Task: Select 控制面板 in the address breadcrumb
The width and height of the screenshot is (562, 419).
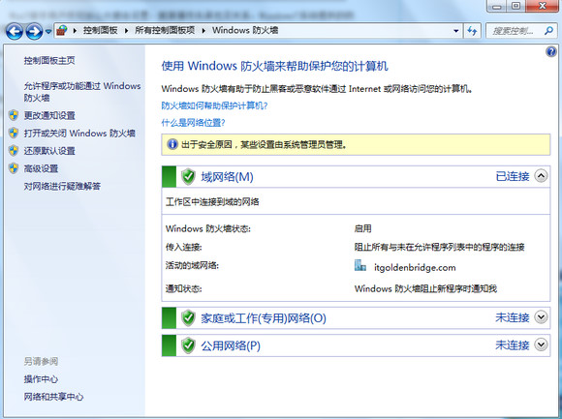Action: click(101, 30)
